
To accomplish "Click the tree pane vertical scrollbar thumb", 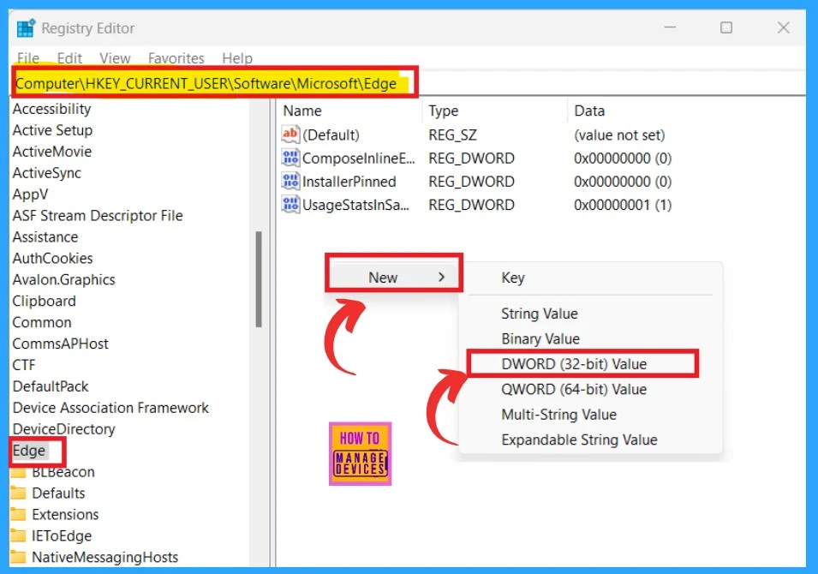I will tap(258, 279).
